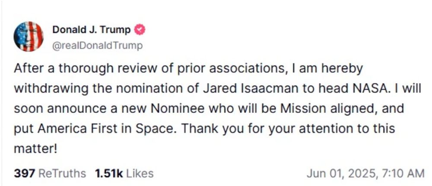Click the first line starting 'After a thorough'
Image resolution: width=432 pixels, height=186 pixels.
188,69
